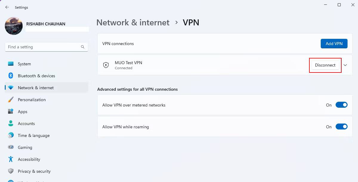This screenshot has height=182, width=358.
Task: Select the Gaming controller icon
Action: point(11,147)
